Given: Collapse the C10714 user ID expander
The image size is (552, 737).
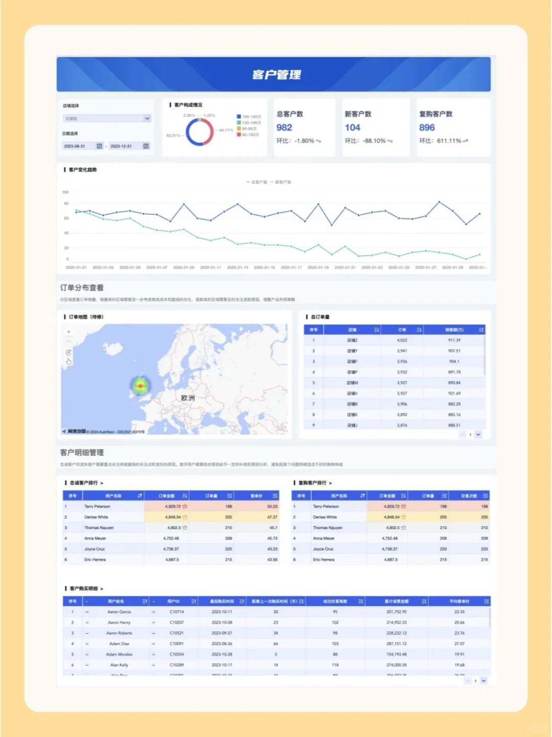Looking at the screenshot, I should pyautogui.click(x=153, y=612).
